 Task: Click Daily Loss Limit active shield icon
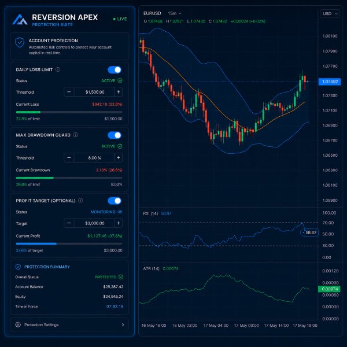(x=120, y=80)
